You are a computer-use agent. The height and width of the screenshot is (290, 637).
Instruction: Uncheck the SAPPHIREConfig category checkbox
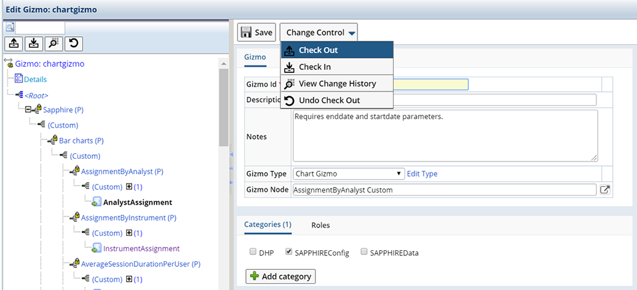[x=289, y=252]
